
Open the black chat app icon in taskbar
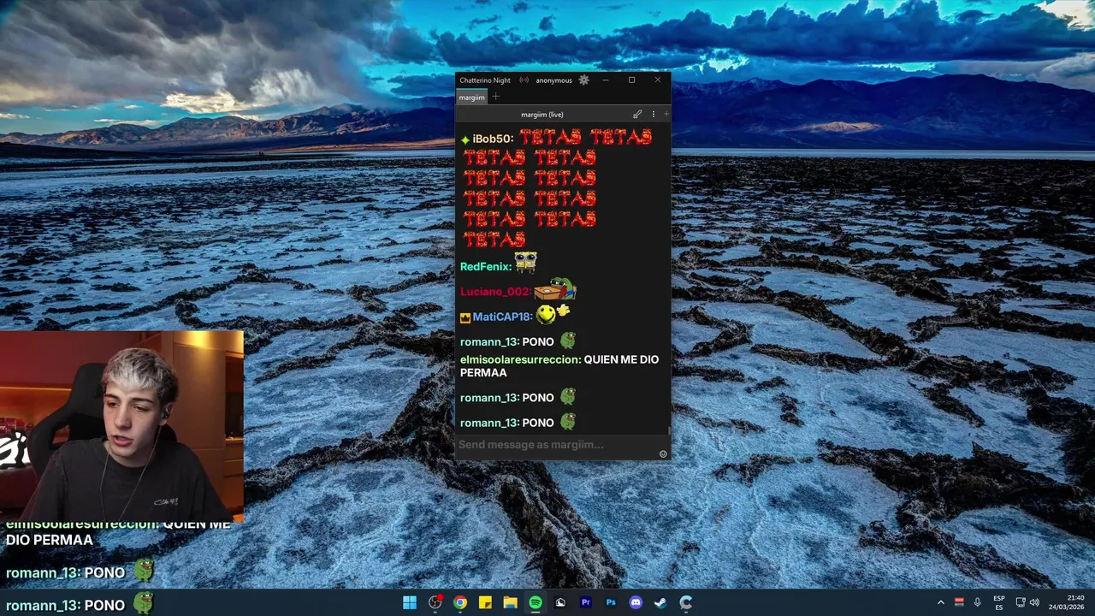pos(560,602)
